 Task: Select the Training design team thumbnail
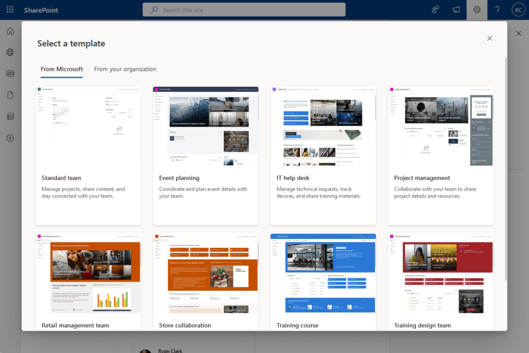[x=441, y=274]
